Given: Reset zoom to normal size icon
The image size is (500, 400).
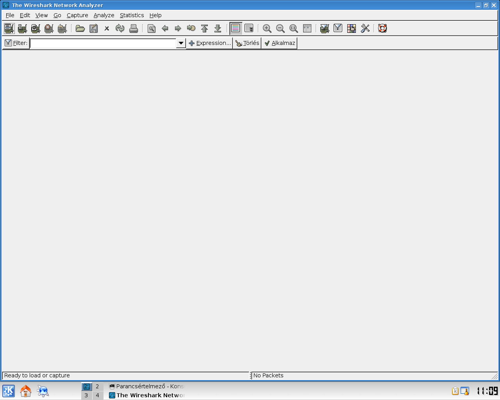Looking at the screenshot, I should (x=293, y=28).
